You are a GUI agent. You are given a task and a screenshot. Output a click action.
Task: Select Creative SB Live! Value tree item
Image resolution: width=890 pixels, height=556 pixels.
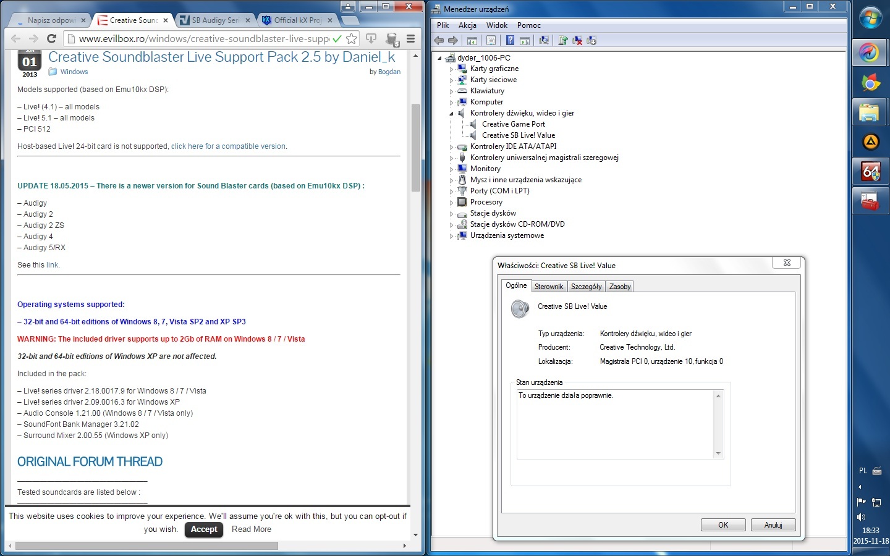(x=519, y=135)
